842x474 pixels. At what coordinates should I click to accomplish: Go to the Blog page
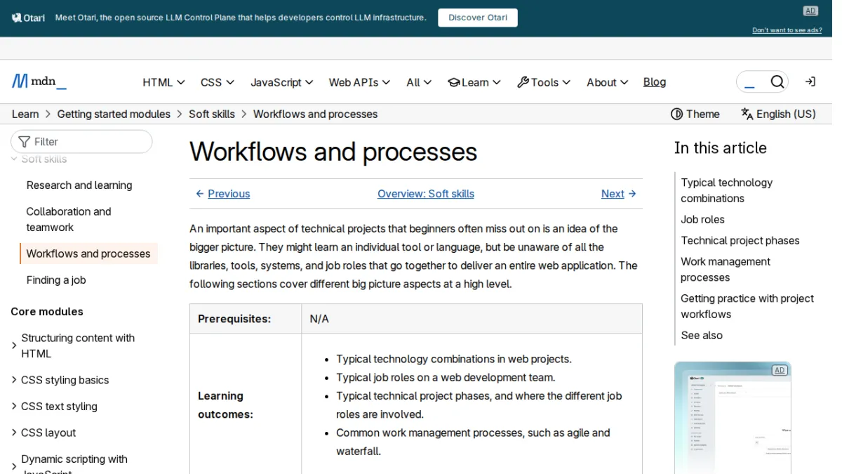pos(655,82)
